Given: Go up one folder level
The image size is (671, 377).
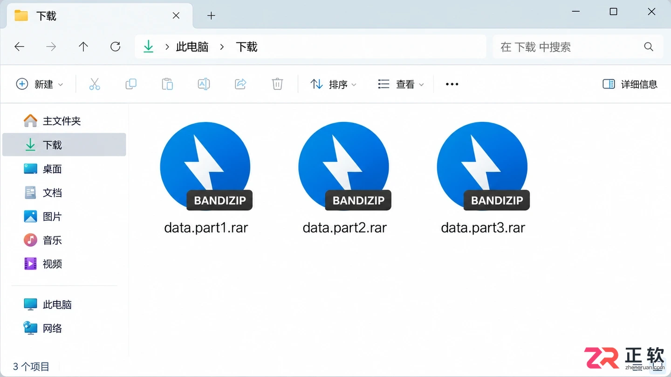Looking at the screenshot, I should (83, 47).
